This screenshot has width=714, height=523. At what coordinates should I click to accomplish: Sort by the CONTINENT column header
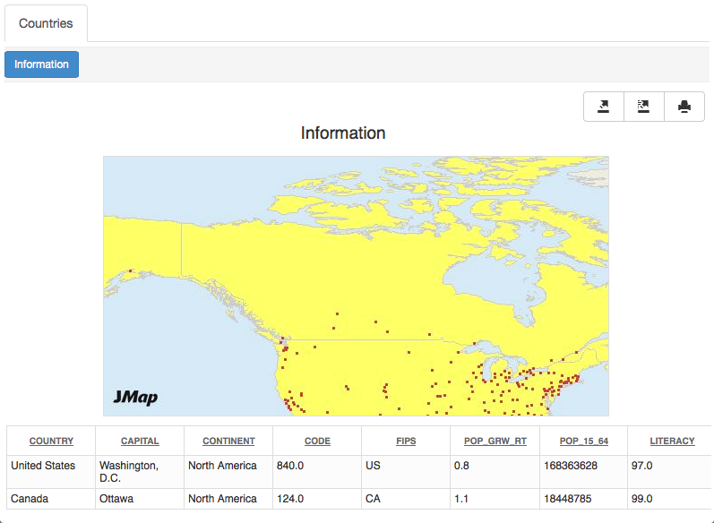tap(228, 441)
